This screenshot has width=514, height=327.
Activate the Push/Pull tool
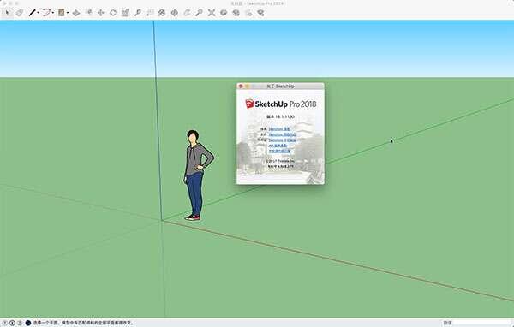click(76, 13)
